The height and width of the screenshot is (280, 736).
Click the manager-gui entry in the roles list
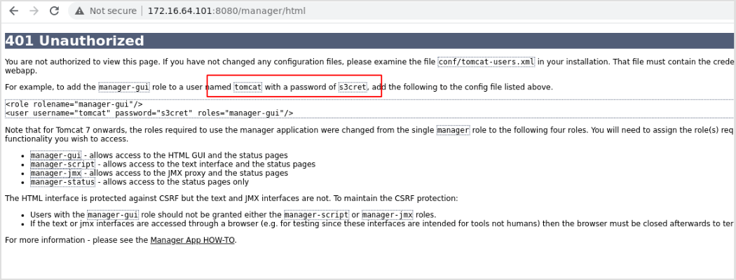click(56, 155)
